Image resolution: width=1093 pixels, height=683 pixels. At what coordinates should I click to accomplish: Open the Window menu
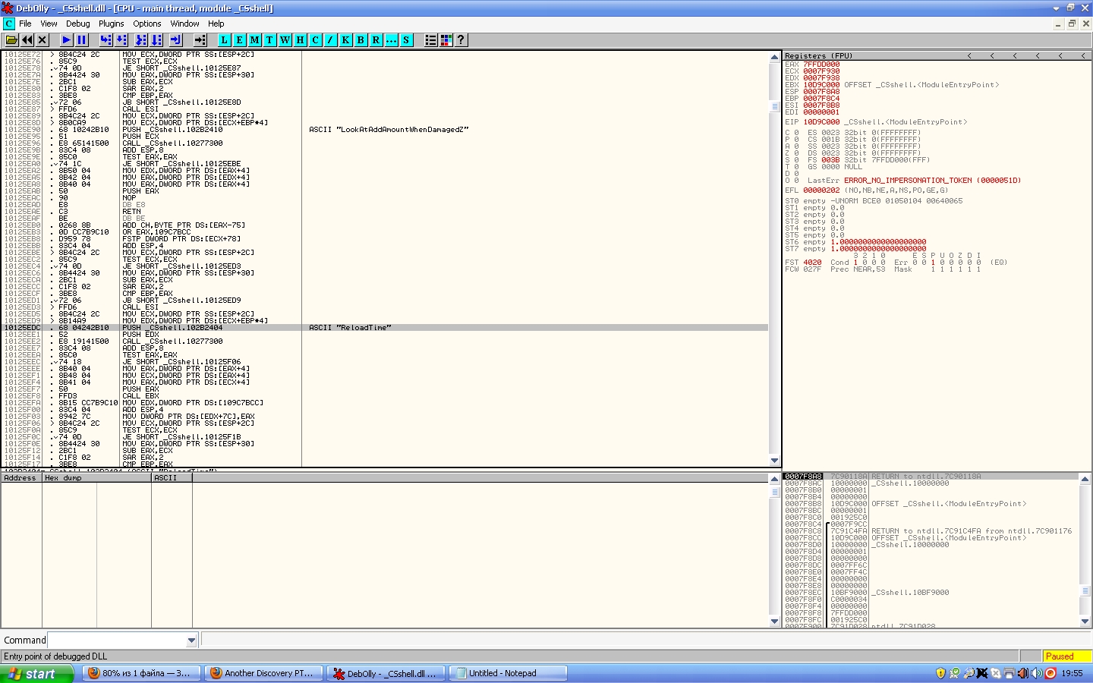184,24
